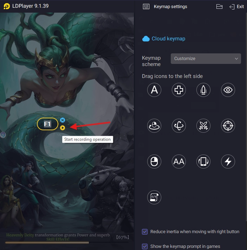This screenshot has height=250, width=247.
Task: Select the eye view-control icon
Action: pos(228,90)
